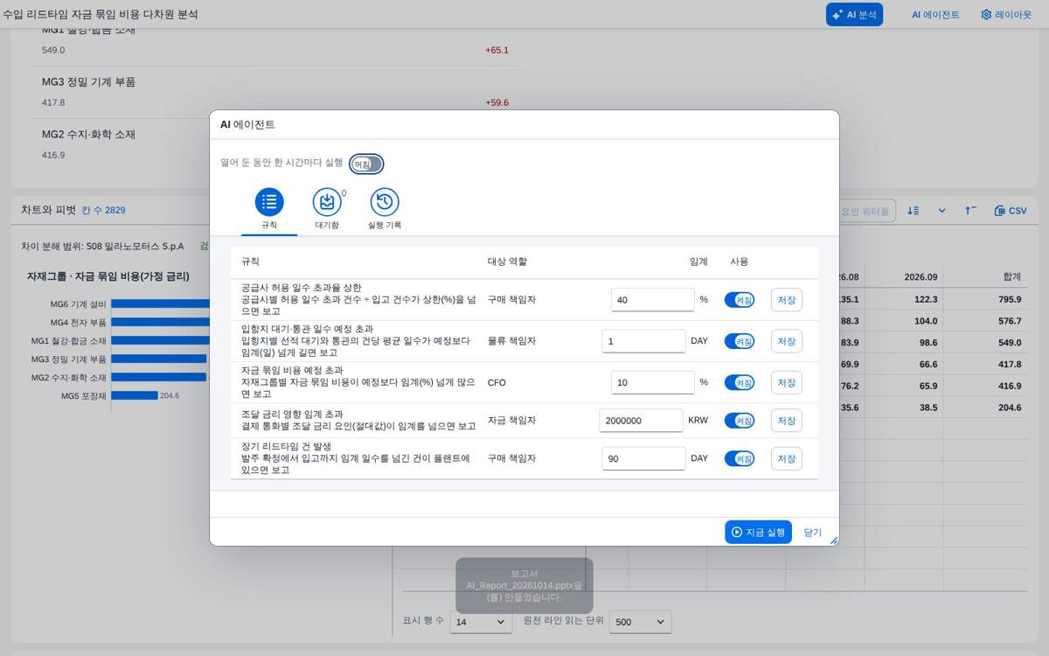
Task: Click the 2026.09 column header
Action: pos(920,276)
